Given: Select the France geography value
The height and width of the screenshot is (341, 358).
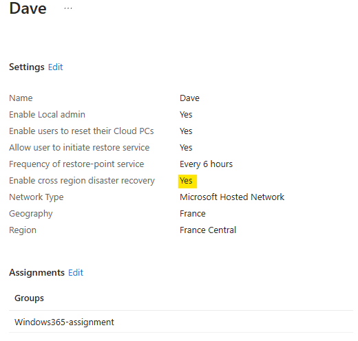Looking at the screenshot, I should (x=193, y=214).
